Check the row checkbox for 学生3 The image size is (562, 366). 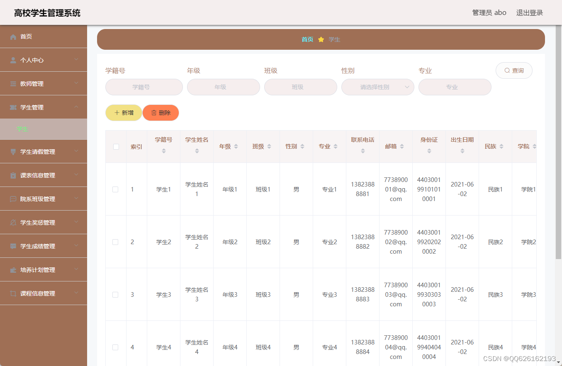(115, 295)
